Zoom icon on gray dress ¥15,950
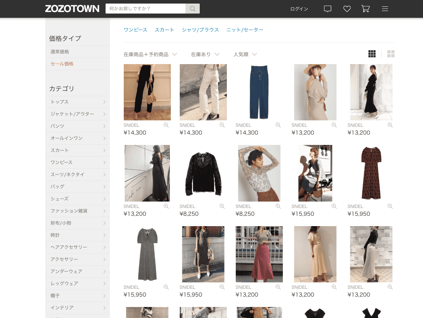 pos(166,287)
